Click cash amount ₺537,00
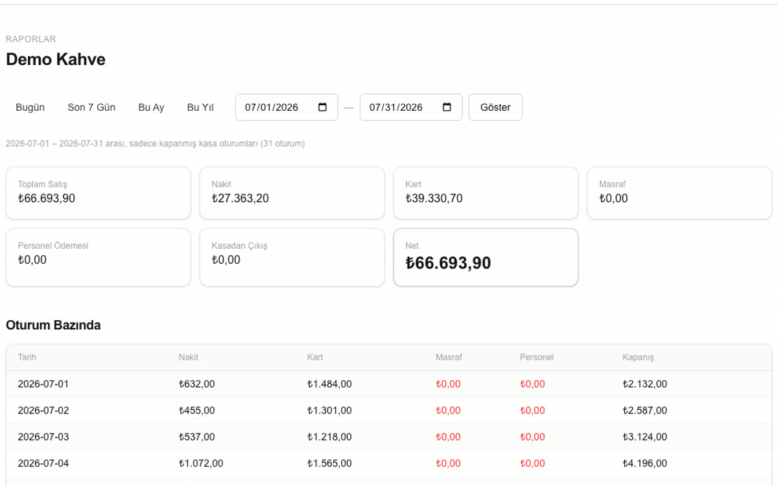 (x=196, y=437)
